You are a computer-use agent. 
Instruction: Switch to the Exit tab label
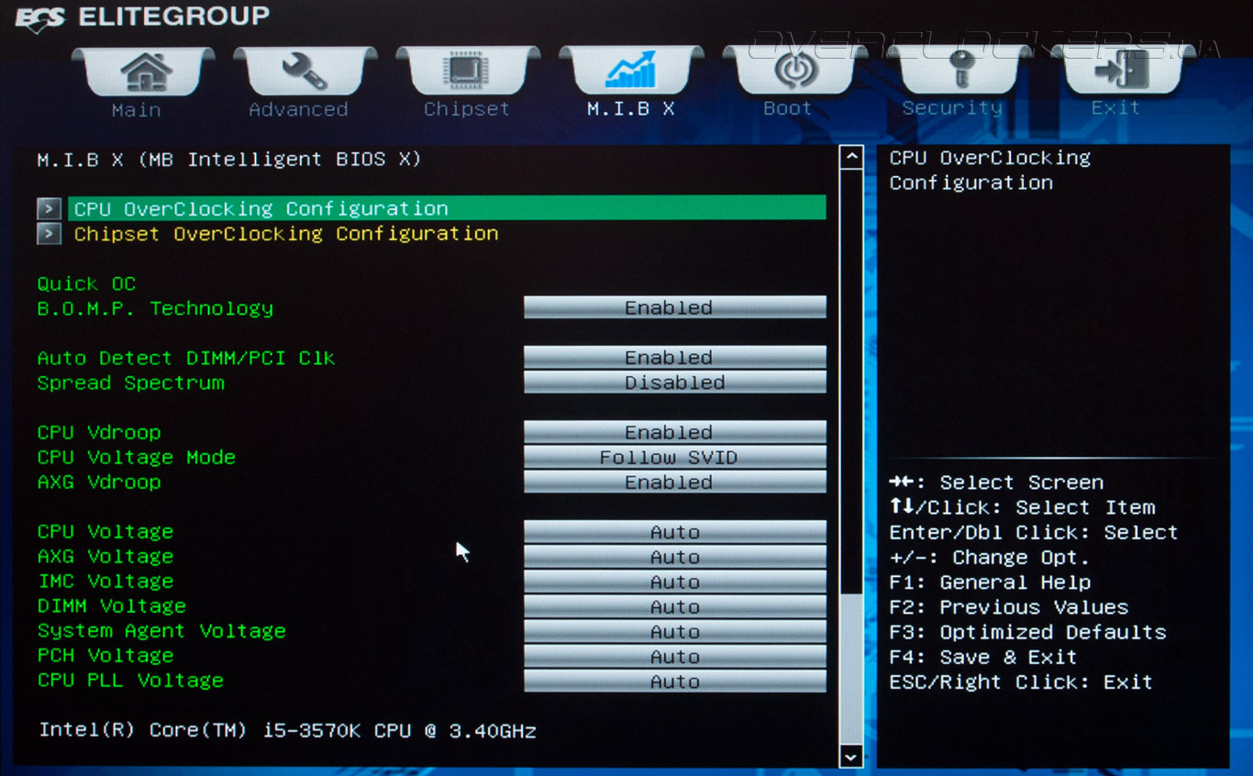tap(1115, 108)
